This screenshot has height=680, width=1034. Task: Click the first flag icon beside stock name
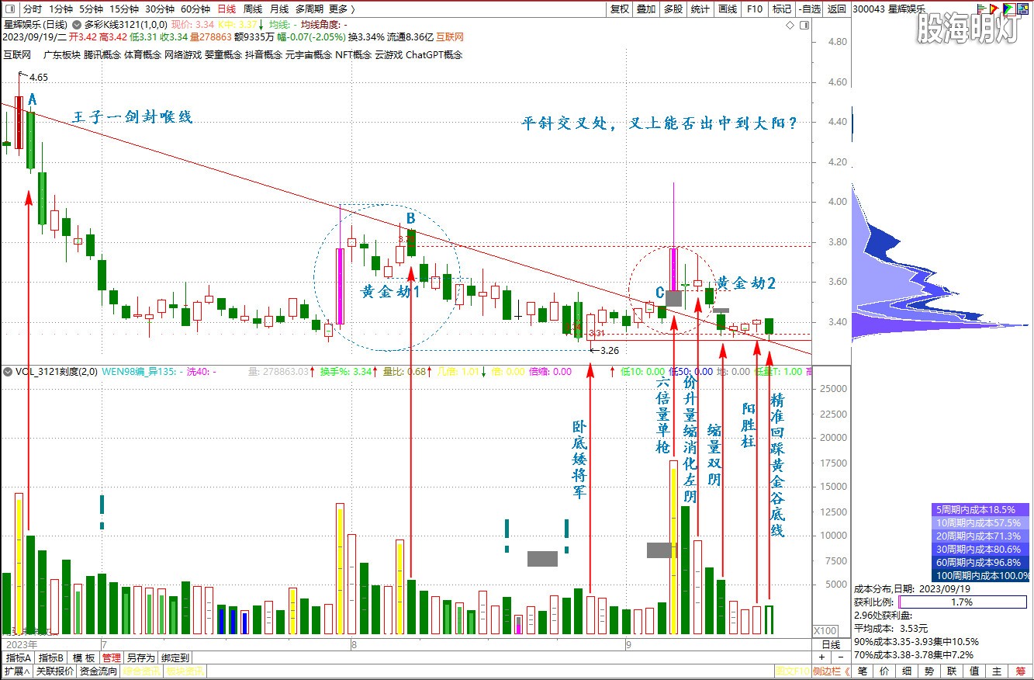[983, 9]
